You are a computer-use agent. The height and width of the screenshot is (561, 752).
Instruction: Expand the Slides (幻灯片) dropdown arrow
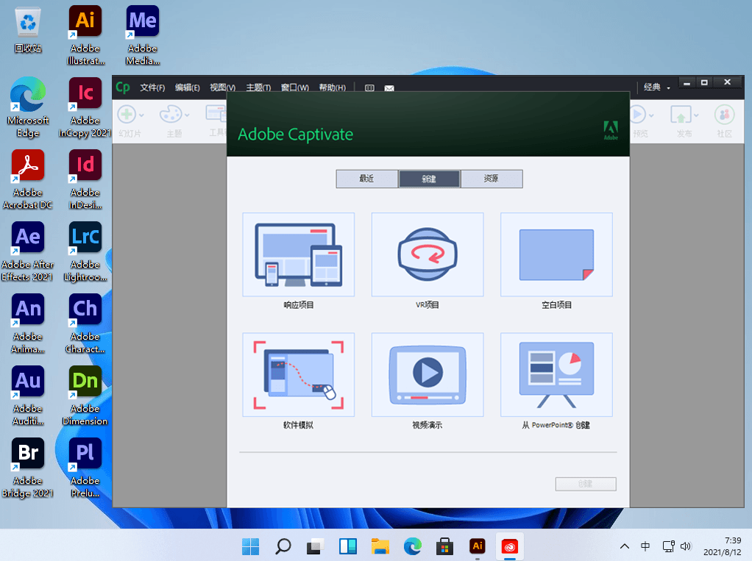point(141,115)
